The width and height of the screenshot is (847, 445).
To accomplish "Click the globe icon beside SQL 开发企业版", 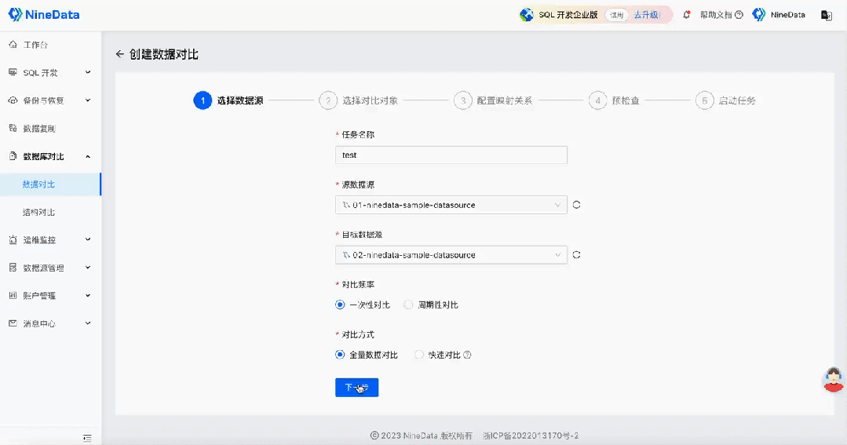I will (x=527, y=15).
